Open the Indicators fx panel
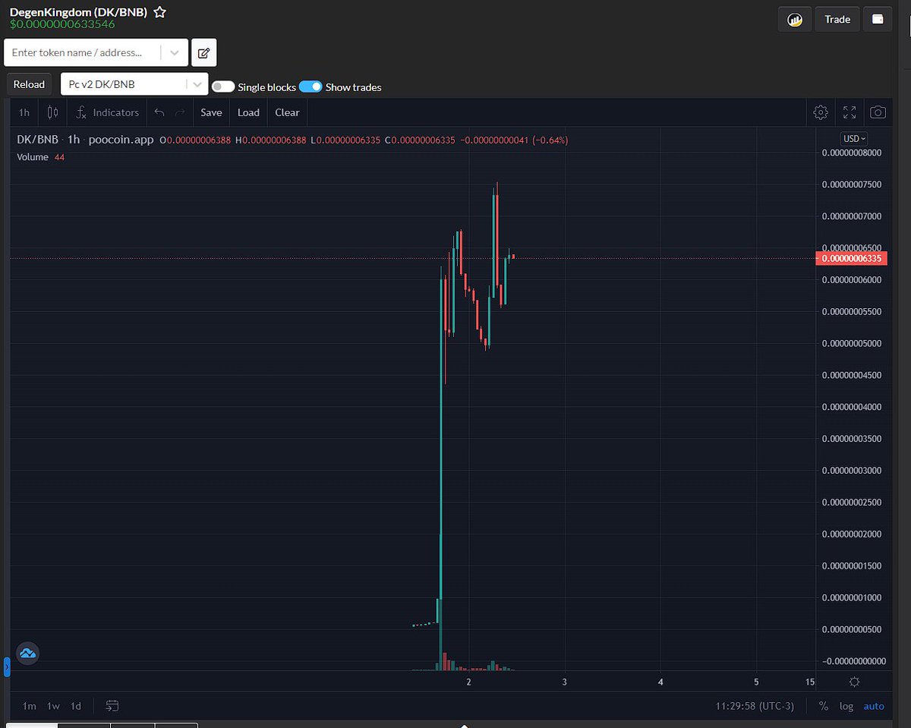The height and width of the screenshot is (728, 911). pyautogui.click(x=107, y=112)
